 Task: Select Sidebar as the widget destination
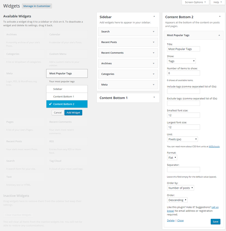coord(67,89)
